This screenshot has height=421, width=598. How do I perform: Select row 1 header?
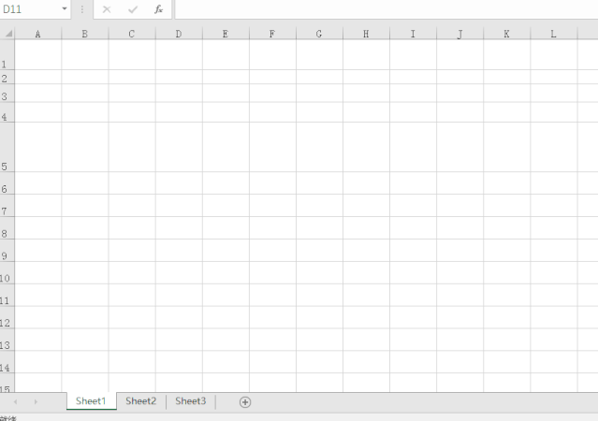pyautogui.click(x=7, y=54)
